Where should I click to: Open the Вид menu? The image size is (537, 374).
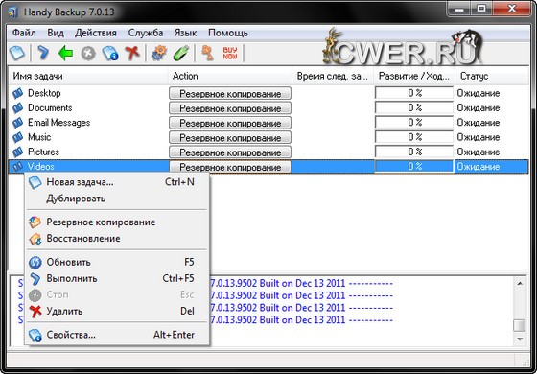click(56, 33)
